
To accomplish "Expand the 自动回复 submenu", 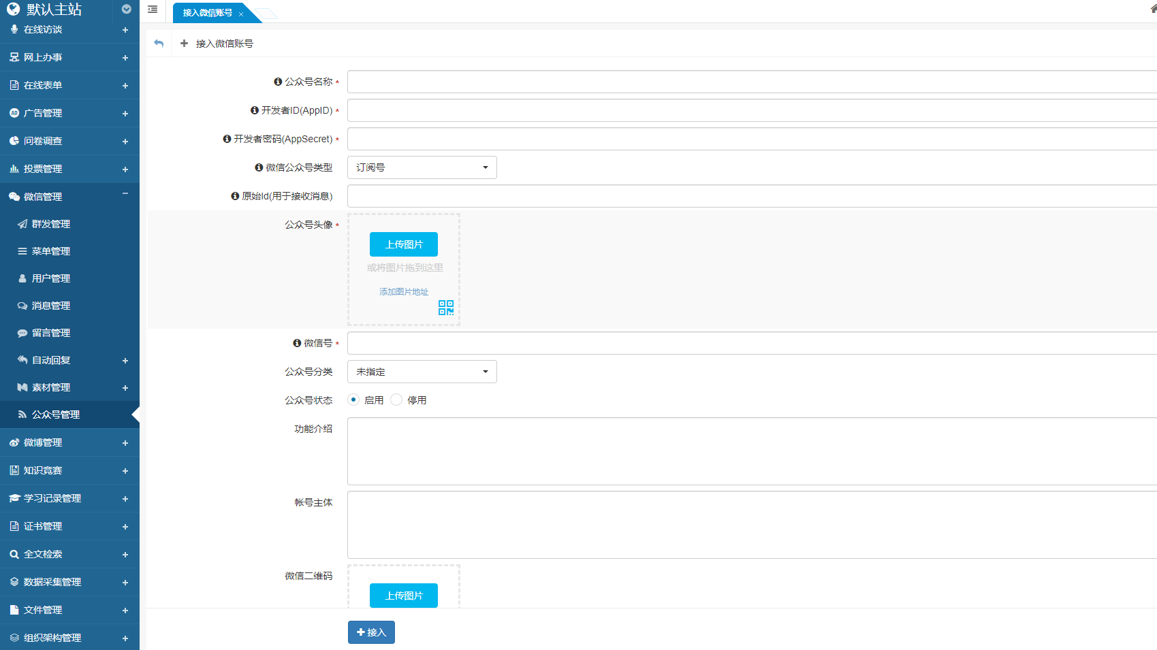I will (x=125, y=361).
